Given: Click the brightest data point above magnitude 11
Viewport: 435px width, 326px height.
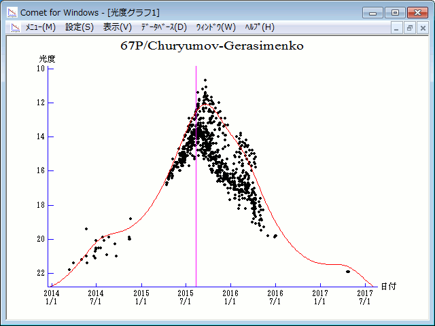Looking at the screenshot, I should pyautogui.click(x=205, y=80).
